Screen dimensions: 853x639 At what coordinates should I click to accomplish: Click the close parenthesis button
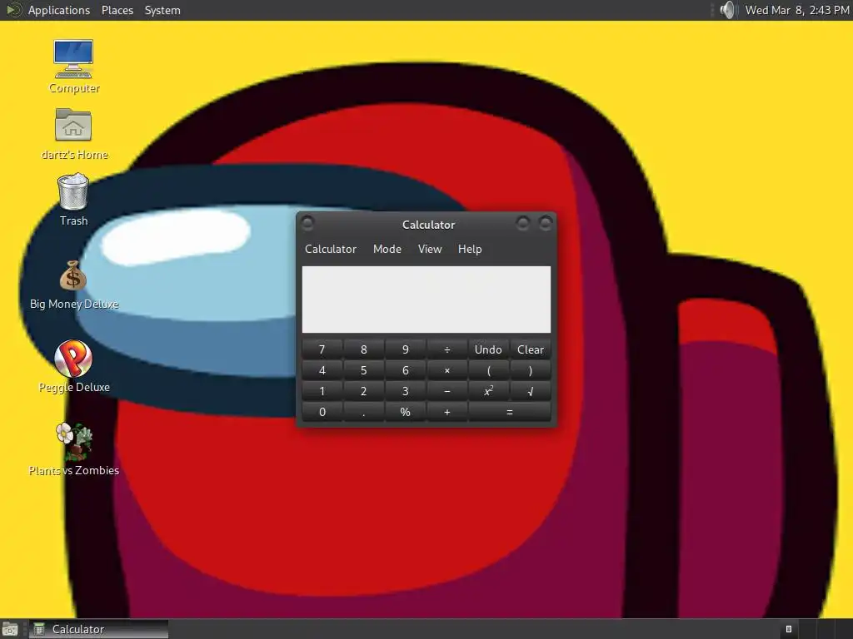click(x=531, y=370)
